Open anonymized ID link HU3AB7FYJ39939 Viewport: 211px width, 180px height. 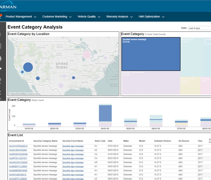point(18,179)
